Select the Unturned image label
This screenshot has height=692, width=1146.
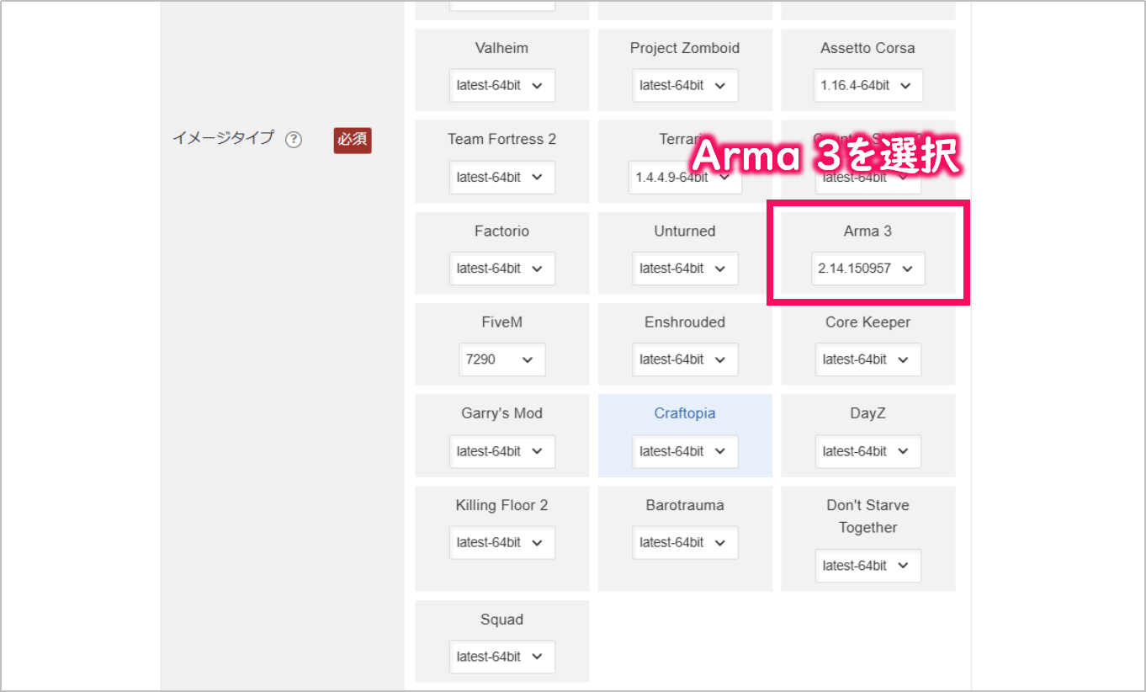[685, 231]
